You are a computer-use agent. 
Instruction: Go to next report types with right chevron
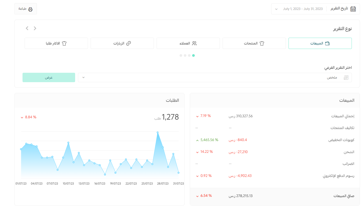(x=35, y=28)
